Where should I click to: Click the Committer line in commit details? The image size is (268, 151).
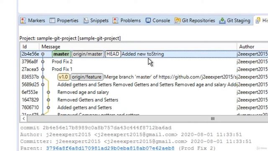136,142
